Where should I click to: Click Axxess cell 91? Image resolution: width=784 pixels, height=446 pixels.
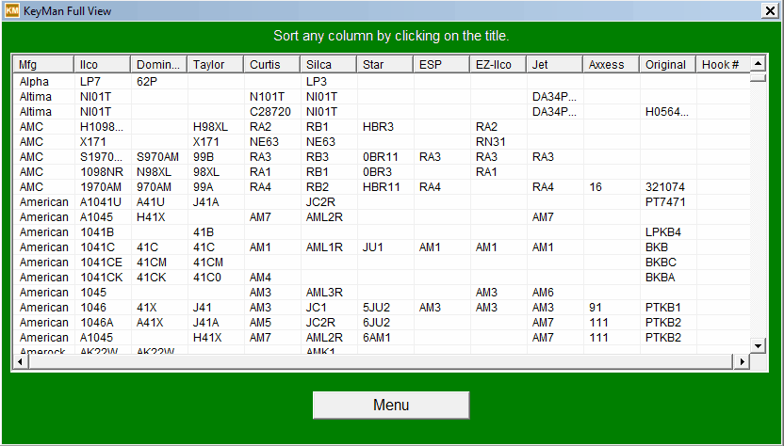596,307
